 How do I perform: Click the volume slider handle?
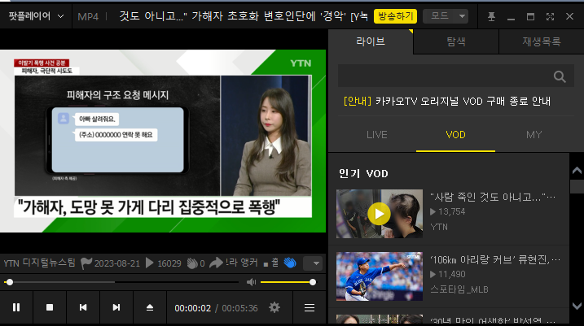[313, 283]
